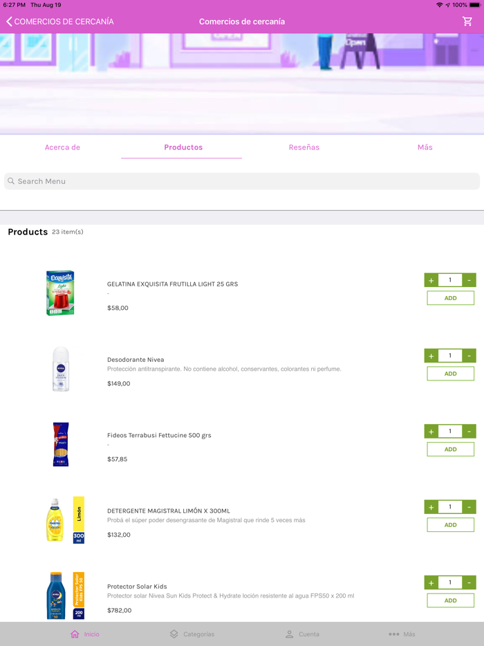The height and width of the screenshot is (646, 484).
Task: Tap the 23 item(s) count
Action: click(68, 232)
